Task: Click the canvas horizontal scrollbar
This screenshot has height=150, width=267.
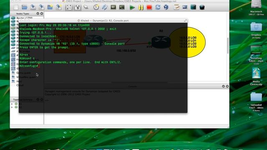Action: [139, 82]
